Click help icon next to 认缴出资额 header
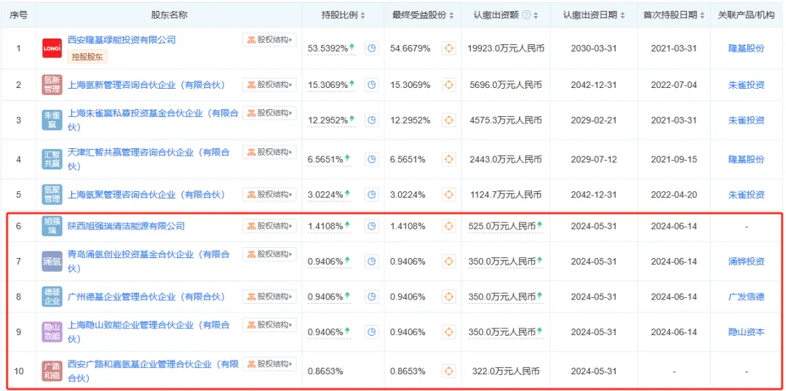 coord(526,15)
